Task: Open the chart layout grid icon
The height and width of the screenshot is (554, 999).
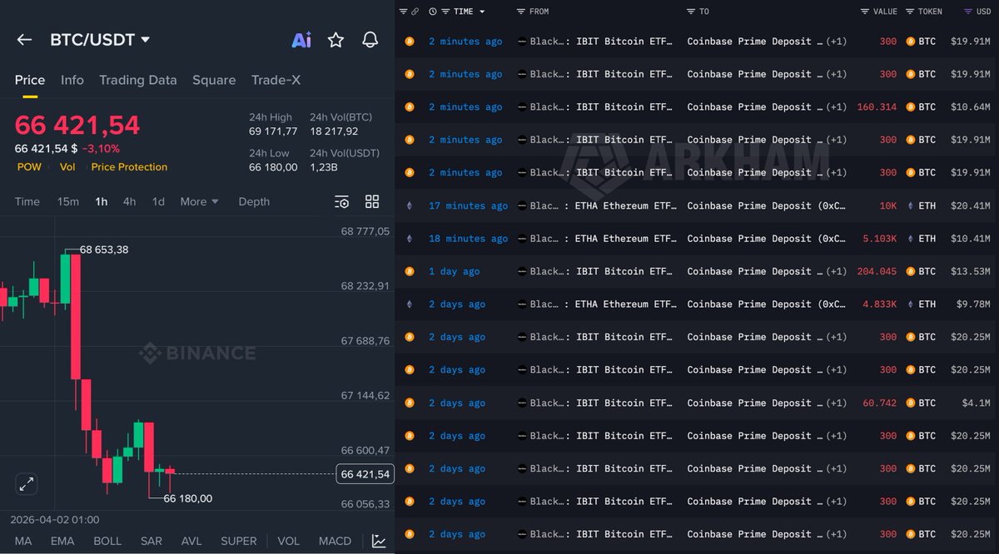Action: click(x=372, y=201)
